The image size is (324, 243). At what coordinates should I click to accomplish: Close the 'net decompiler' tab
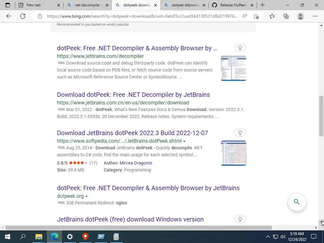[x=107, y=5]
